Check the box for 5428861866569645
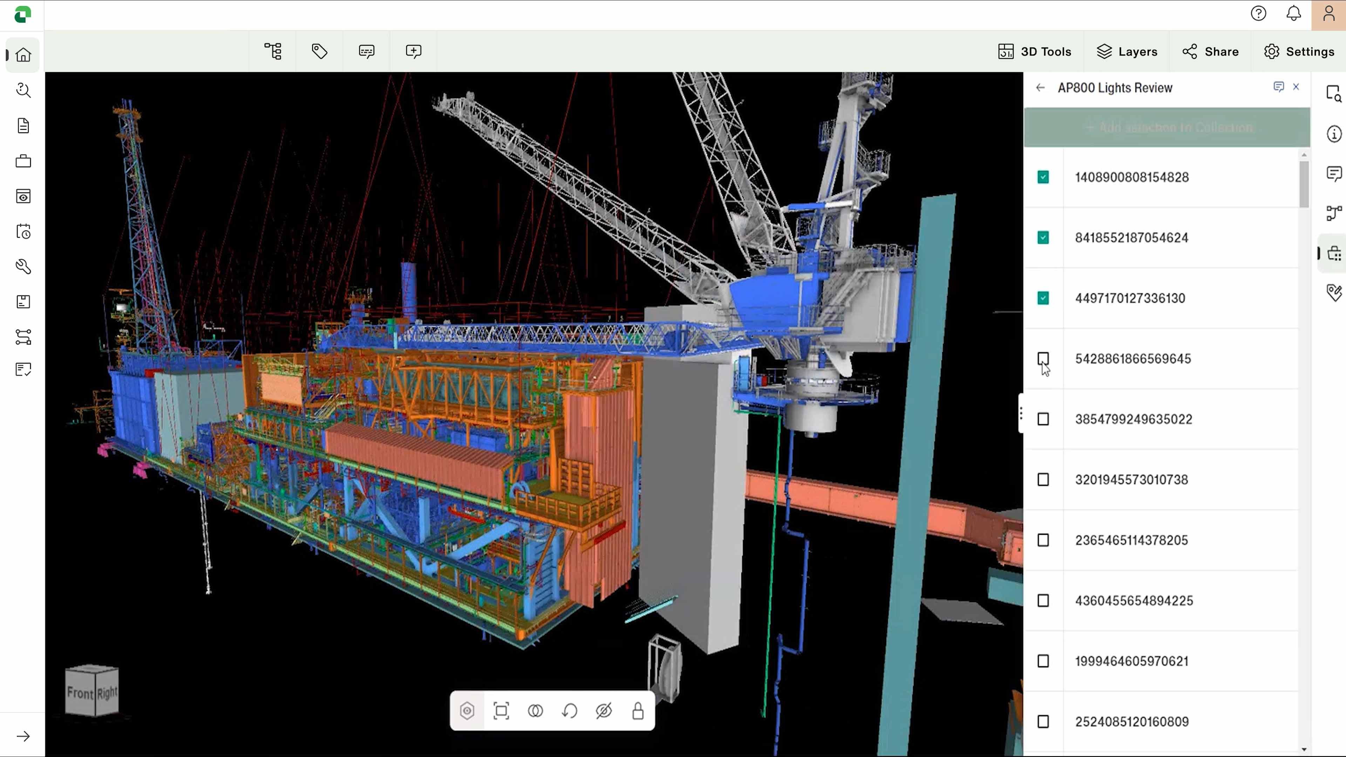Image resolution: width=1346 pixels, height=757 pixels. click(x=1043, y=359)
